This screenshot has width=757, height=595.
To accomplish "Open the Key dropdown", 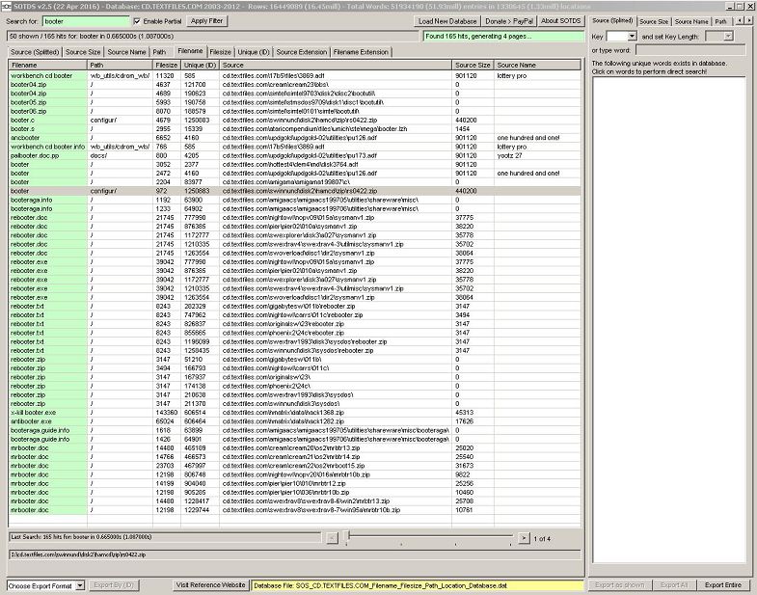I will pos(621,36).
